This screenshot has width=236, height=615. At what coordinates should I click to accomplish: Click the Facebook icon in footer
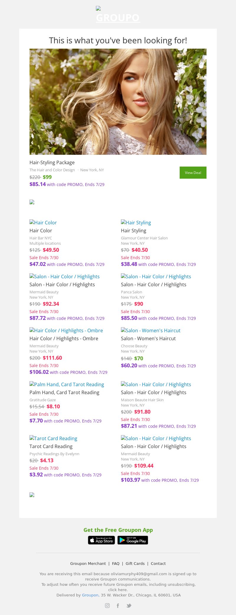(118, 606)
